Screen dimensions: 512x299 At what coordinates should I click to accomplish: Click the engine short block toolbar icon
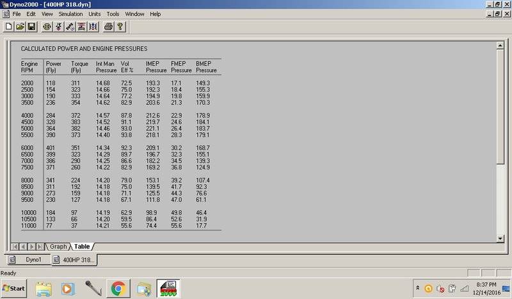(47, 27)
